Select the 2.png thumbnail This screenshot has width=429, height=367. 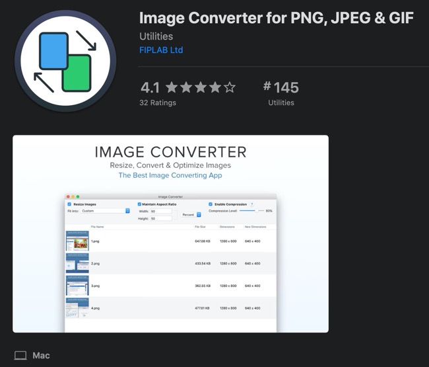pyautogui.click(x=77, y=263)
